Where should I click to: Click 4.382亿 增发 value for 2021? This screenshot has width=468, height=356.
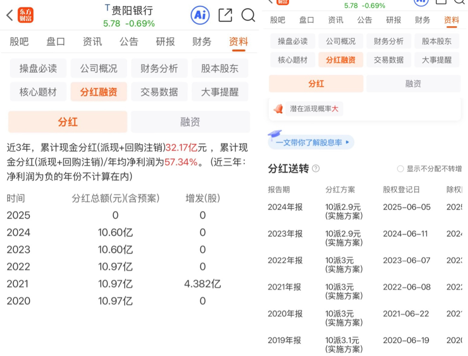(x=202, y=284)
